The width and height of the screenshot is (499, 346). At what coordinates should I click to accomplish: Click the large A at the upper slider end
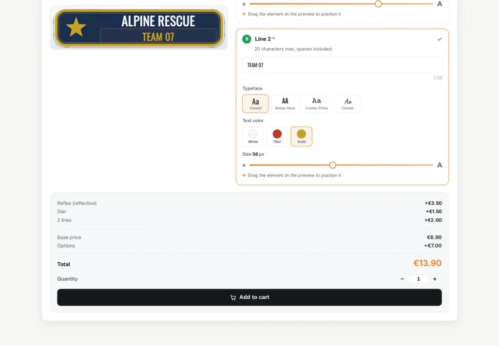(x=440, y=4)
